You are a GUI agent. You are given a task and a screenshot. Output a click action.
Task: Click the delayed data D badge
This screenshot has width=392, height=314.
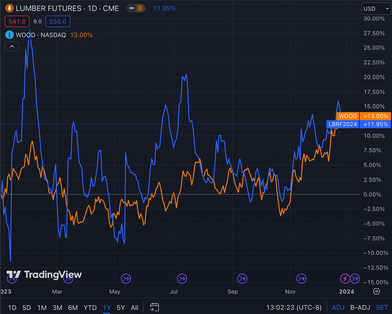click(140, 8)
